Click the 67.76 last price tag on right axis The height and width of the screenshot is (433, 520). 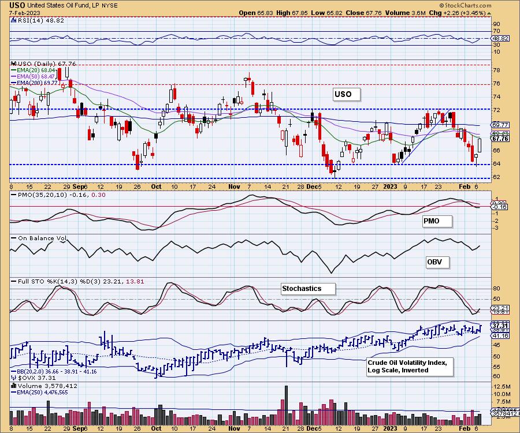pos(500,139)
